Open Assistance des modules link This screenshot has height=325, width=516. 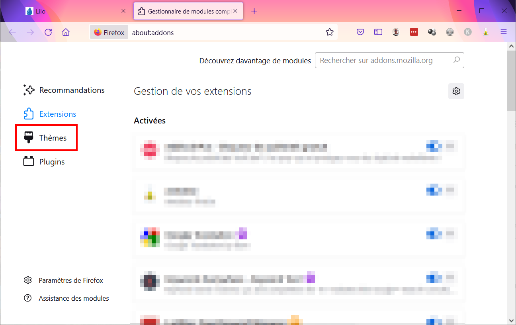click(66, 298)
